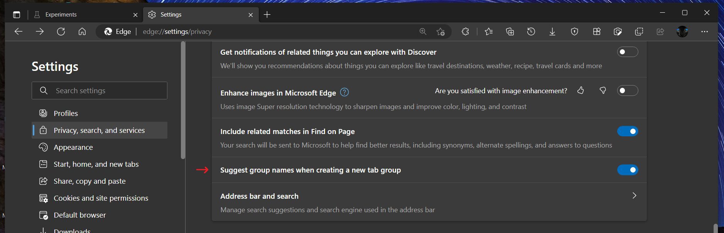The height and width of the screenshot is (233, 724).
Task: Open the Settings and more ellipsis menu
Action: coord(704,32)
